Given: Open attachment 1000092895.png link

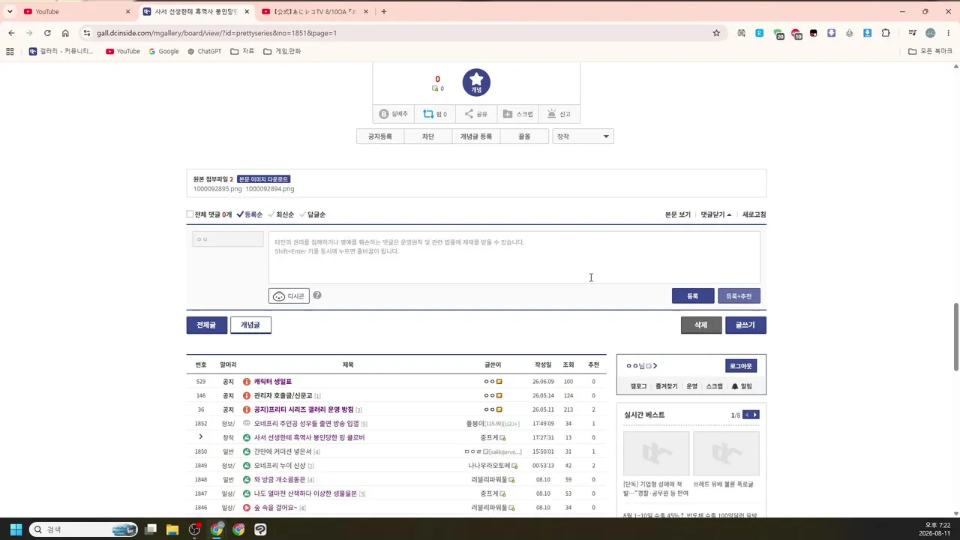Looking at the screenshot, I should (x=217, y=189).
